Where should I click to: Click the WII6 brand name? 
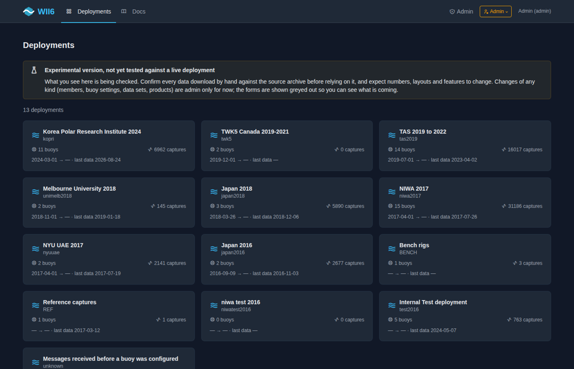click(x=46, y=12)
